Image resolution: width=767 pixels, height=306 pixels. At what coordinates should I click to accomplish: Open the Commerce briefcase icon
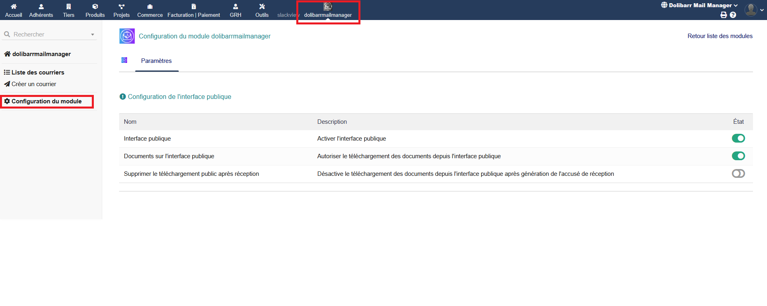pyautogui.click(x=150, y=6)
